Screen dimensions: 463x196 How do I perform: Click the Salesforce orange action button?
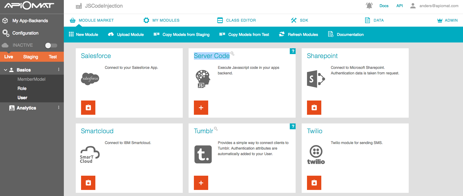[x=88, y=108]
